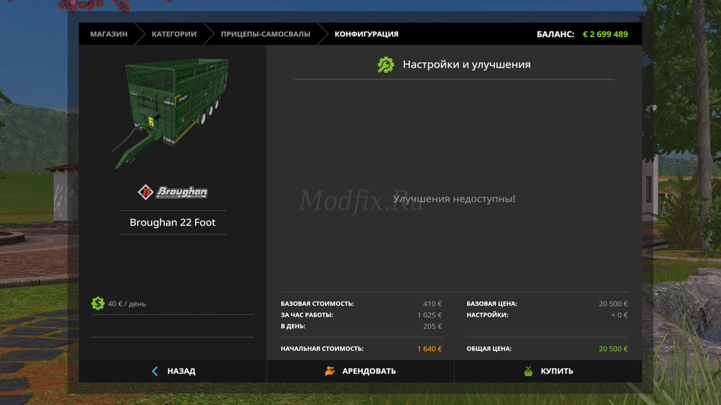This screenshot has width=721, height=405.
Task: Click the 410 € base cost value
Action: (x=433, y=304)
